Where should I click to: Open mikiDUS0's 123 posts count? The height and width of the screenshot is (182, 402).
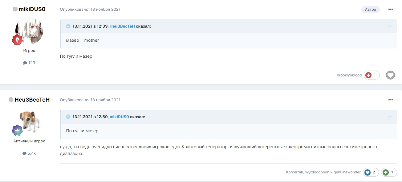(29, 63)
